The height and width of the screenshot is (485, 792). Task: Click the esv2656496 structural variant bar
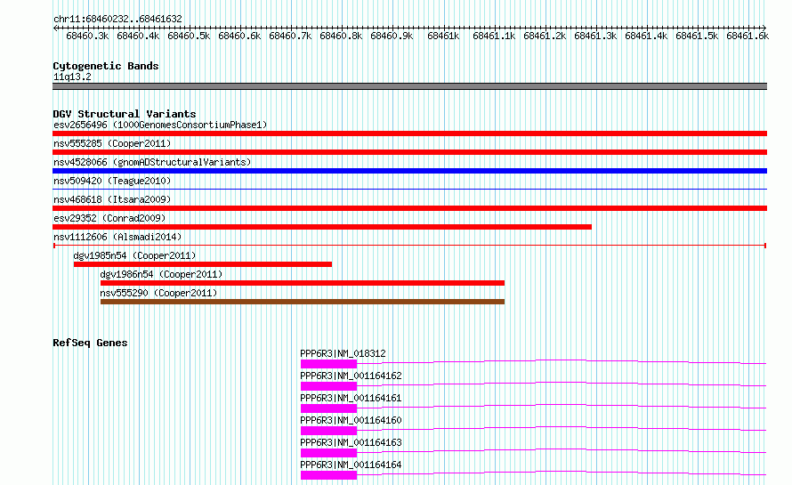(409, 133)
